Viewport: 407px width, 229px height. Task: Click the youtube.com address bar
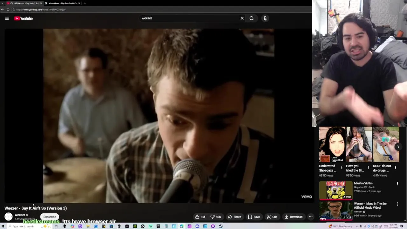(162, 10)
